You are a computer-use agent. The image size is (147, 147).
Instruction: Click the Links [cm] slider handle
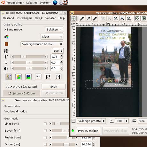[x=58, y=124]
